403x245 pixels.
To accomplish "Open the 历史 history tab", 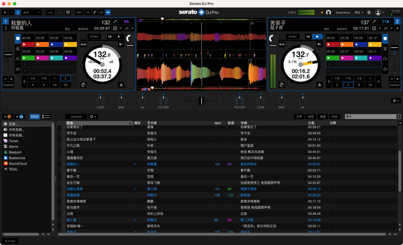I will [334, 117].
